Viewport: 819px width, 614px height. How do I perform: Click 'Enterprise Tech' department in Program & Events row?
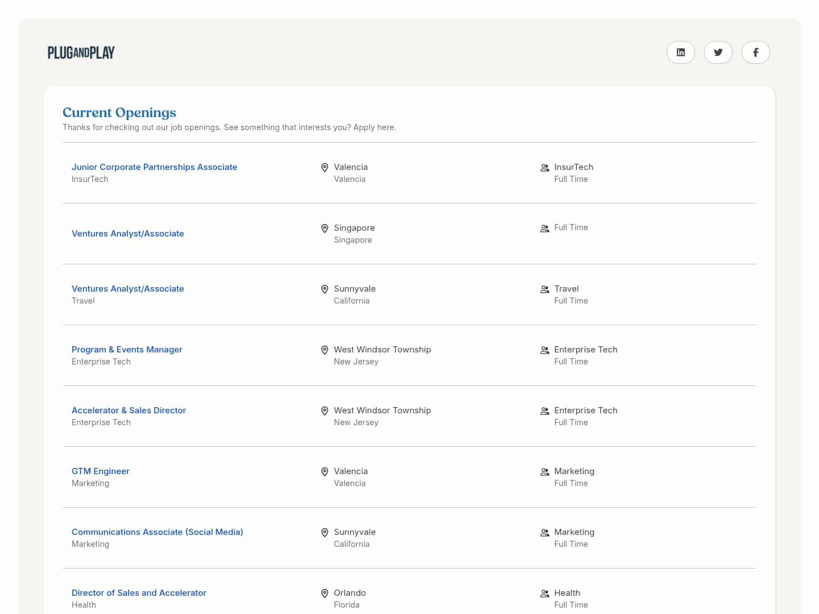pos(586,350)
